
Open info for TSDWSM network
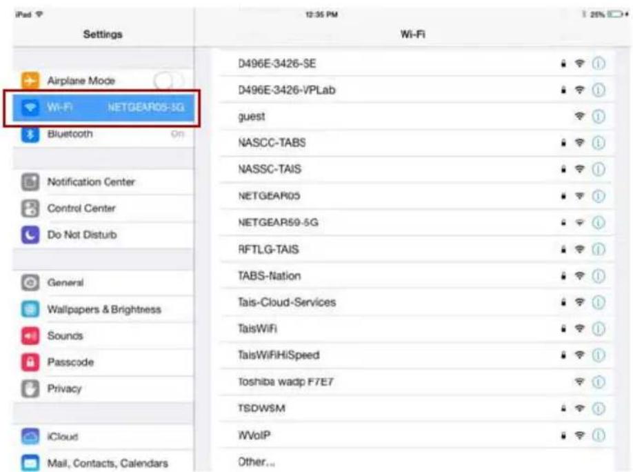pos(599,409)
